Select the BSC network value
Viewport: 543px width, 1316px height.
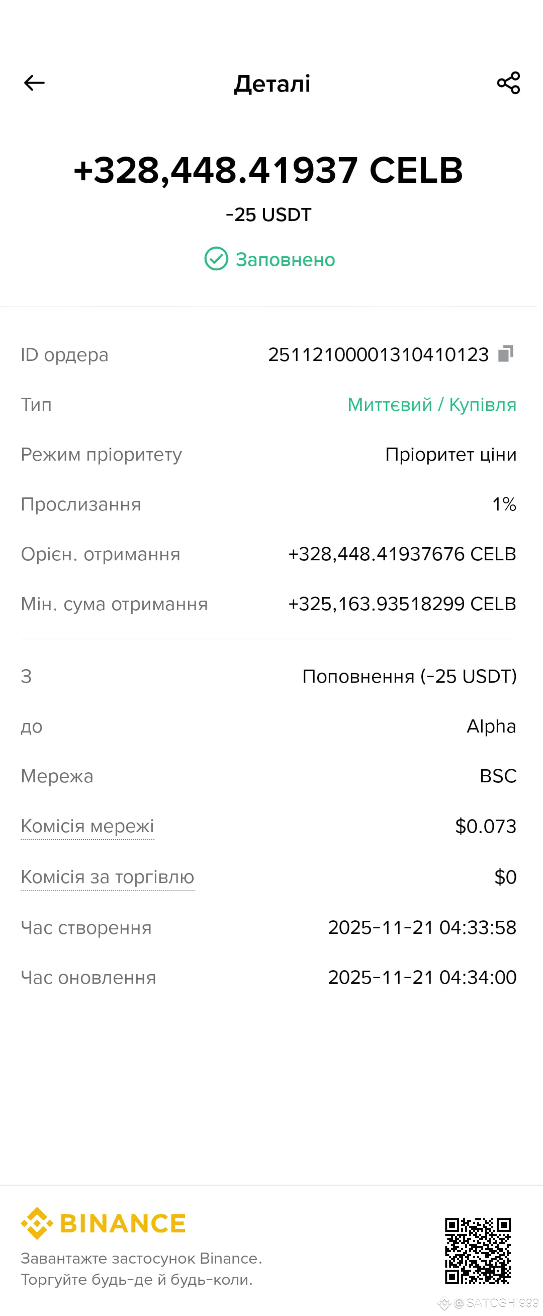498,776
